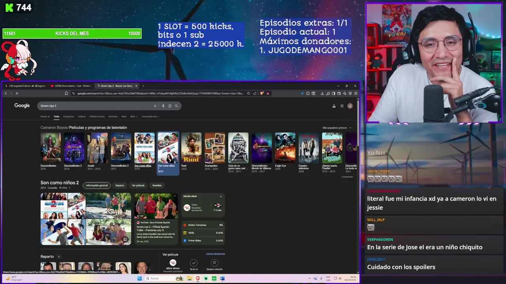Select the Modo IA tab
The width and height of the screenshot is (506, 284).
[x=45, y=116]
